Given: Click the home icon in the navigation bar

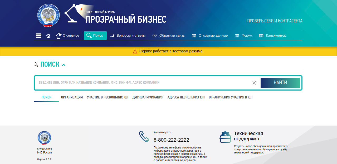Looking at the screenshot, I should pos(48,35).
